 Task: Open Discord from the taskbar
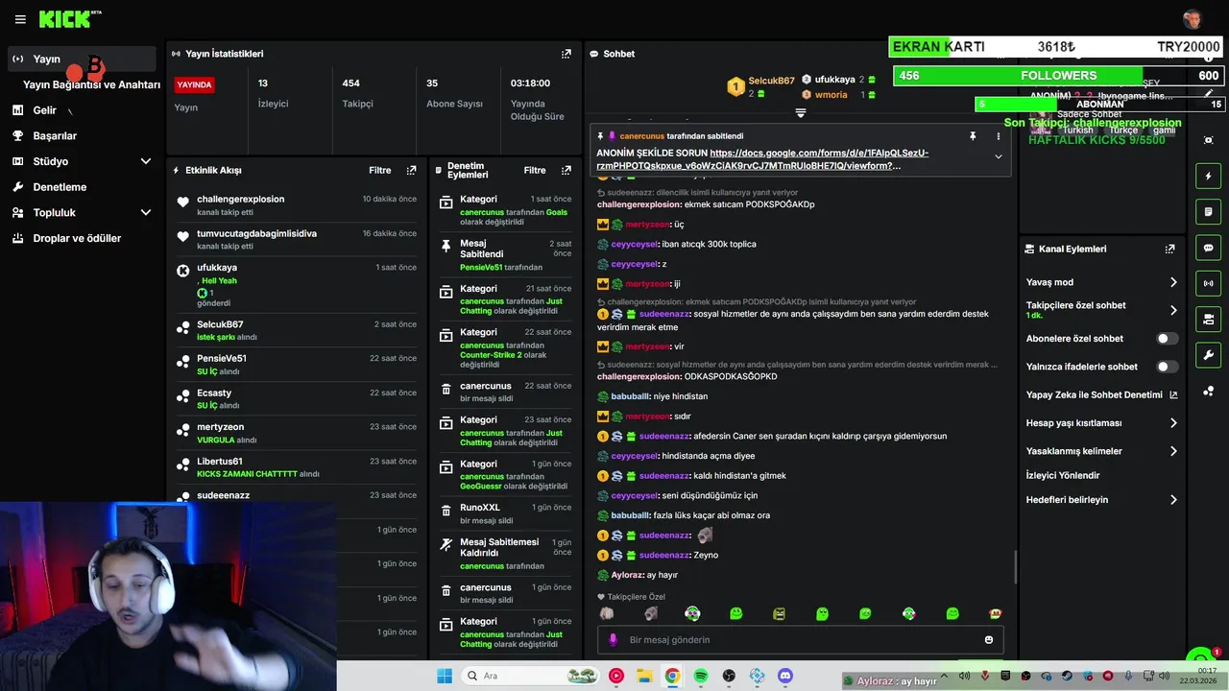point(785,676)
